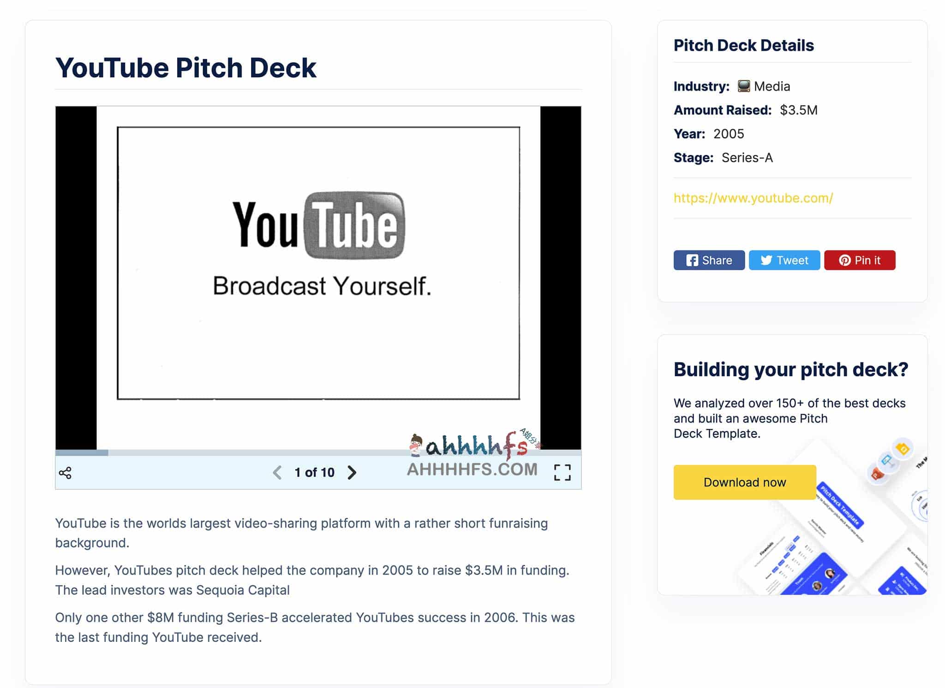Image resolution: width=945 pixels, height=688 pixels.
Task: Click the Download now button
Action: 744,482
